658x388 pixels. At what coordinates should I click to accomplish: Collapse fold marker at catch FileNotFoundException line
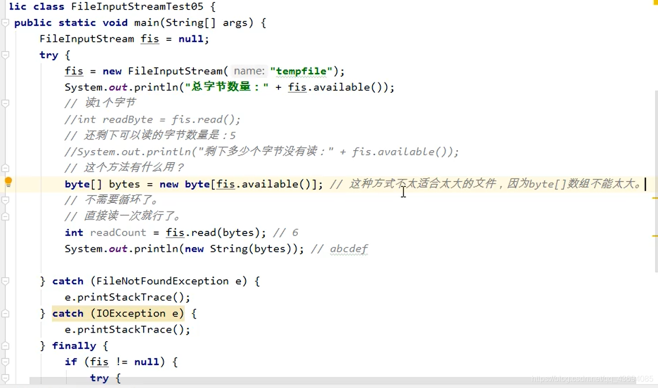[x=5, y=281]
